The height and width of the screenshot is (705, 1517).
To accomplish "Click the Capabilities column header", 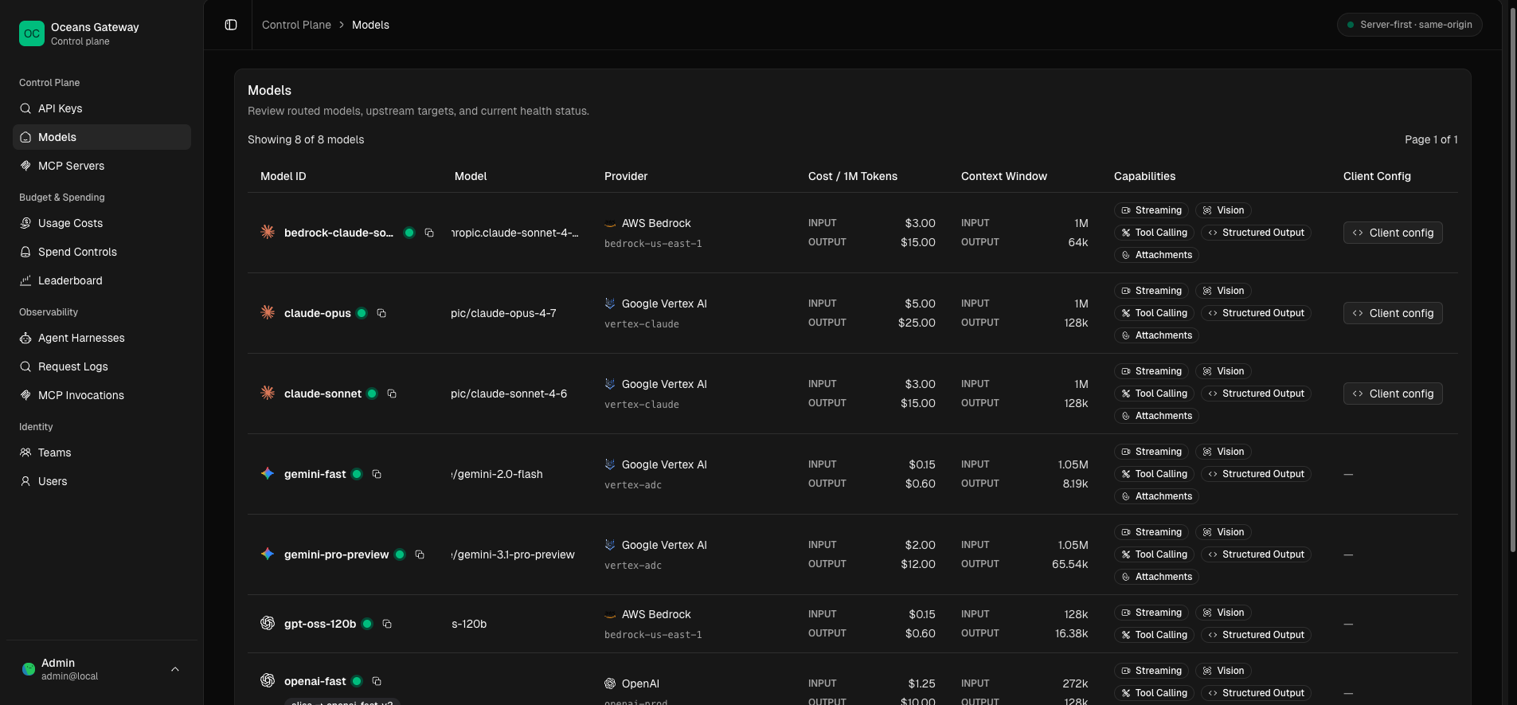I will click(1144, 176).
